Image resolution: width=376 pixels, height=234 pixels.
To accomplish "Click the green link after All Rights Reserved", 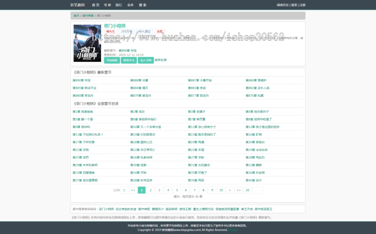I will click(233, 230).
